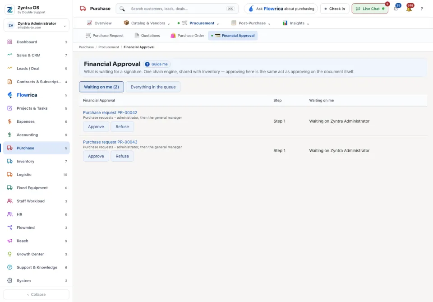
Task: Click the Projects & Tasks checkbox icon
Action: [x=9, y=108]
